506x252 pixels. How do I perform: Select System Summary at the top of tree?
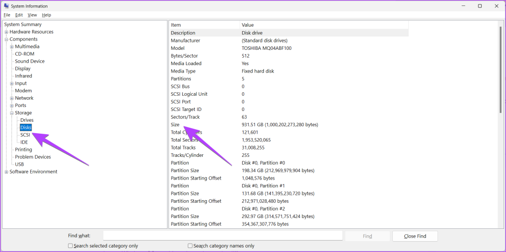[23, 25]
